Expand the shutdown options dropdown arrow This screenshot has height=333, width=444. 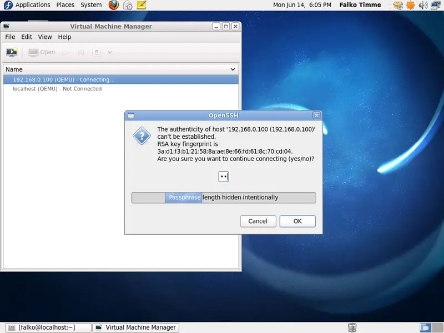(110, 52)
